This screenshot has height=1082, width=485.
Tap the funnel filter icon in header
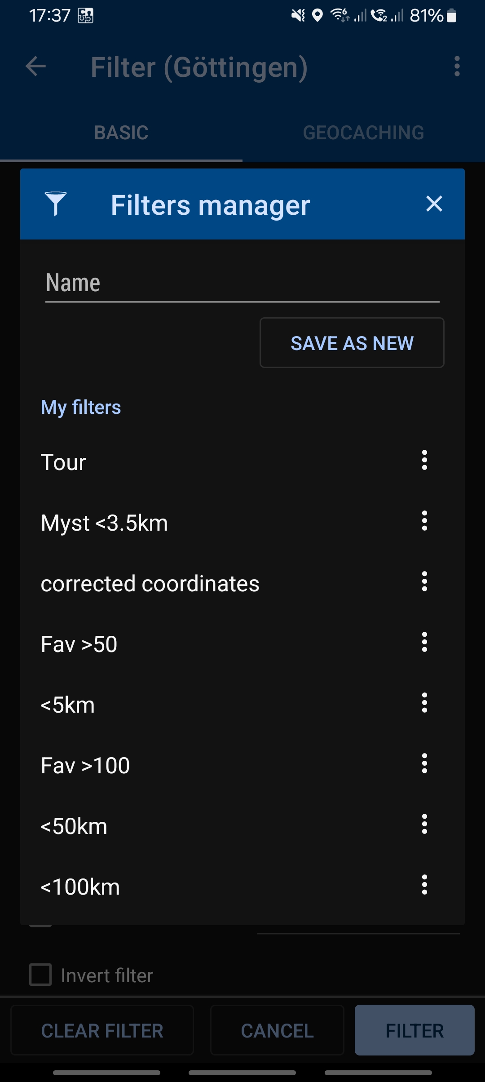click(x=56, y=204)
